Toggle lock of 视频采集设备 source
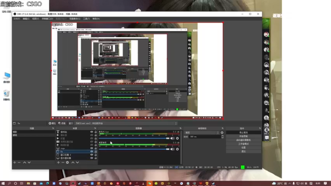The image size is (331, 186). coord(96,142)
